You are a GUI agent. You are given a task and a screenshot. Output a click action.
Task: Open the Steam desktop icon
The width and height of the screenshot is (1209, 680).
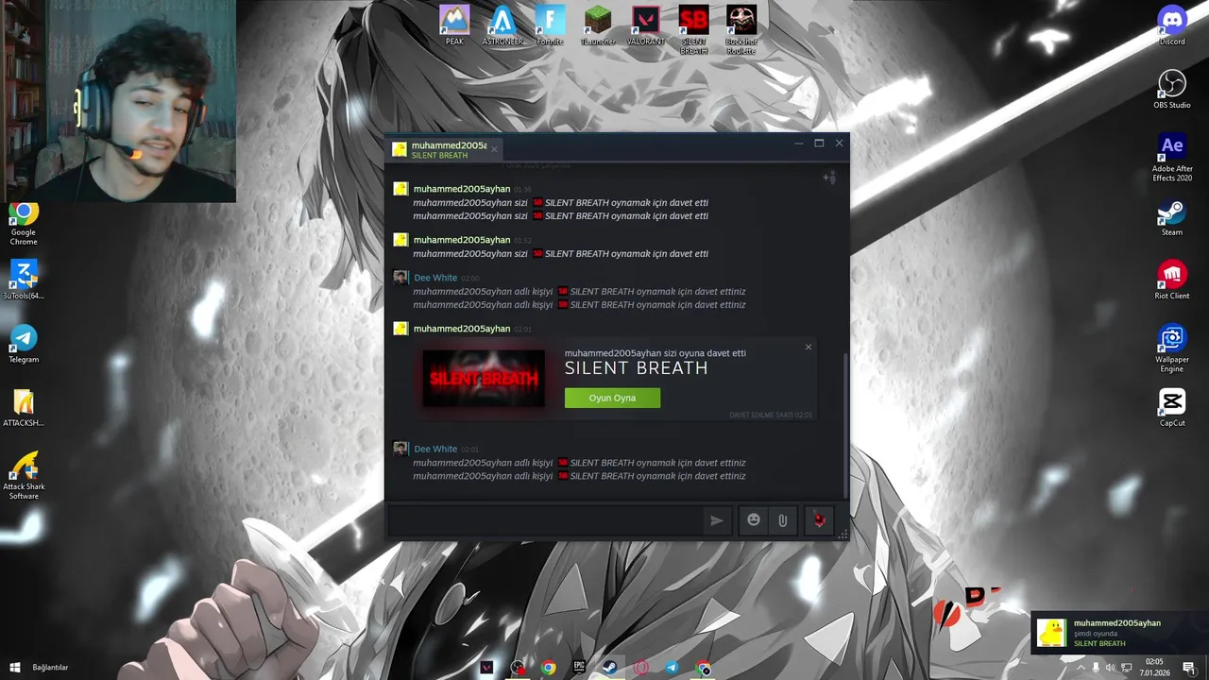(x=1172, y=216)
